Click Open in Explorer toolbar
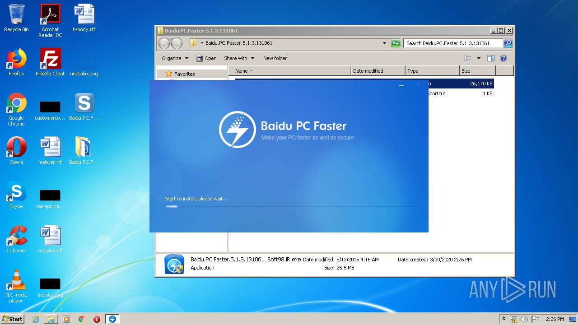 [x=206, y=58]
